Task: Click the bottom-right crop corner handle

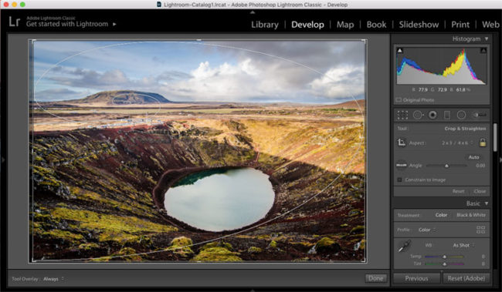Action: [x=365, y=260]
